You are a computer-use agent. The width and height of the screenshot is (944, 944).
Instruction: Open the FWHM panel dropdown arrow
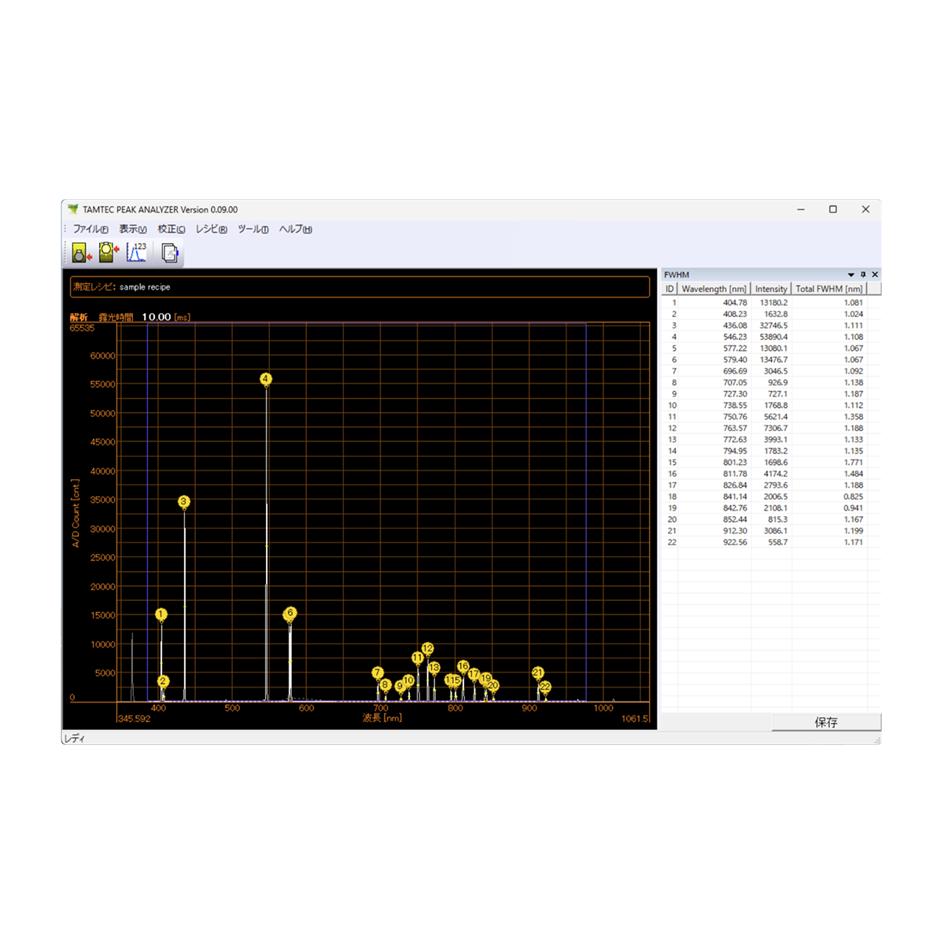click(x=851, y=275)
